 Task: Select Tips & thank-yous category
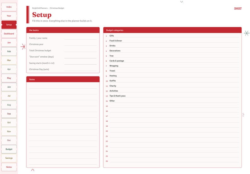pos(173,96)
